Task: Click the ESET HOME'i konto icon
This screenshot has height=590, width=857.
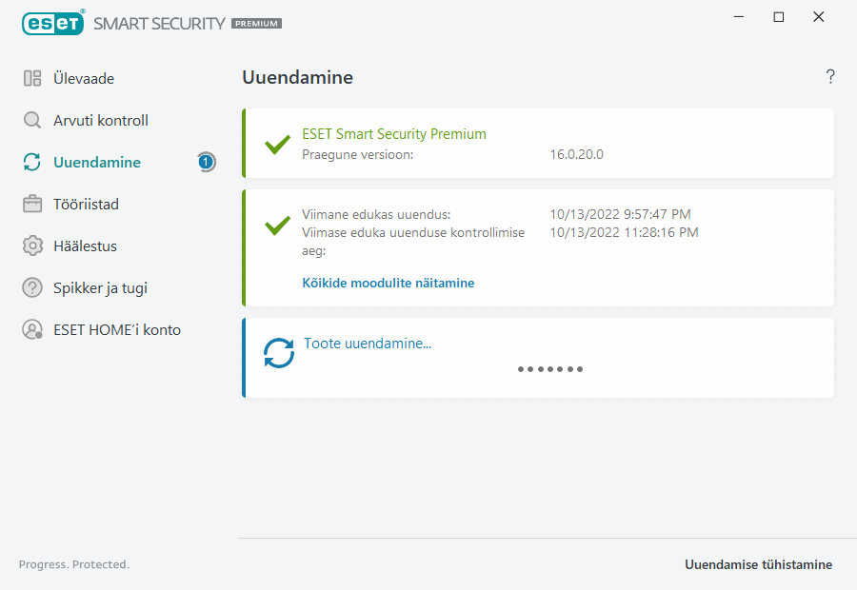Action: click(x=32, y=330)
